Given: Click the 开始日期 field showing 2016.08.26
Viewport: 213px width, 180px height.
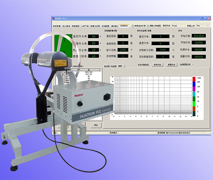Looking at the screenshot, I should [199, 36].
